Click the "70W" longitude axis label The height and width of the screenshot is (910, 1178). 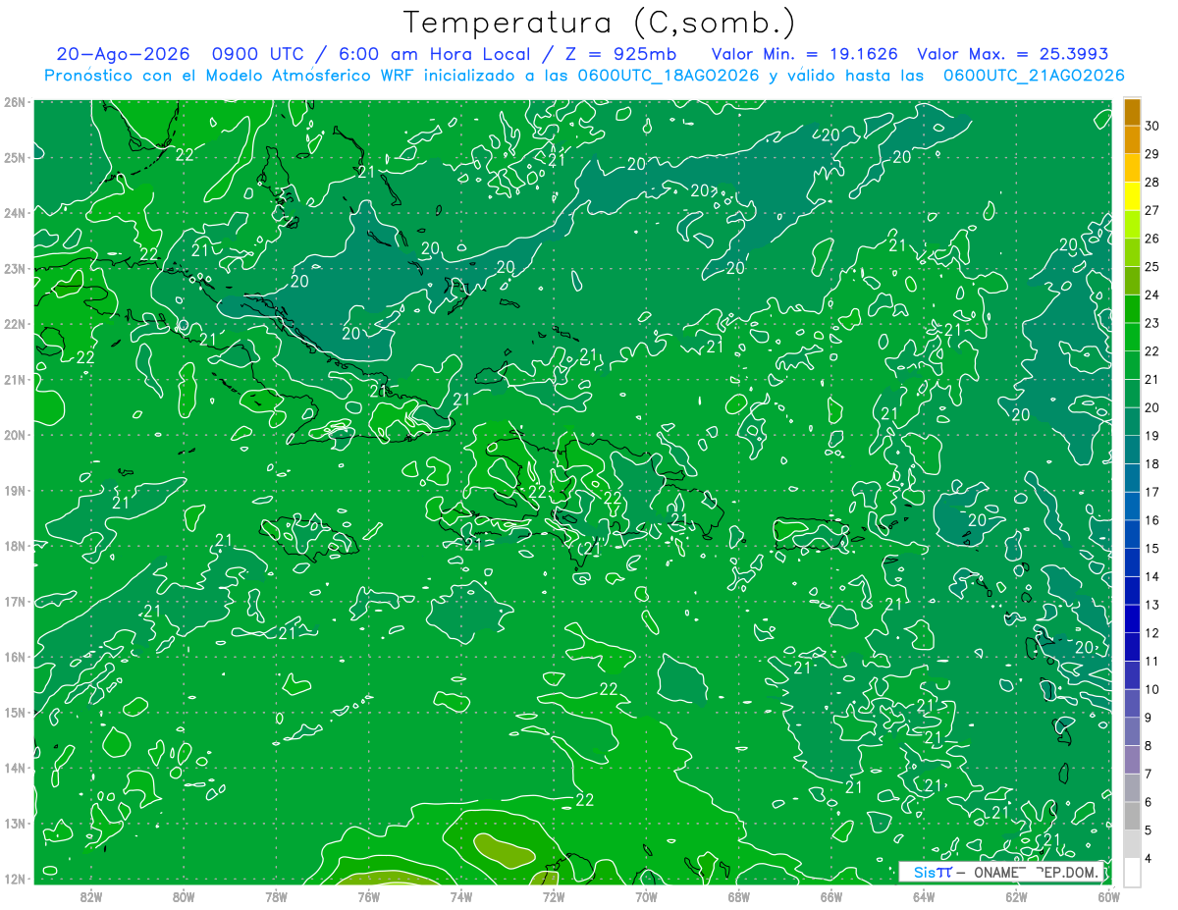(x=646, y=896)
